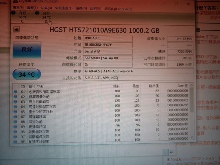Click the 屬性名稱 column header
Screen dimensions: 220x165
click(36, 86)
